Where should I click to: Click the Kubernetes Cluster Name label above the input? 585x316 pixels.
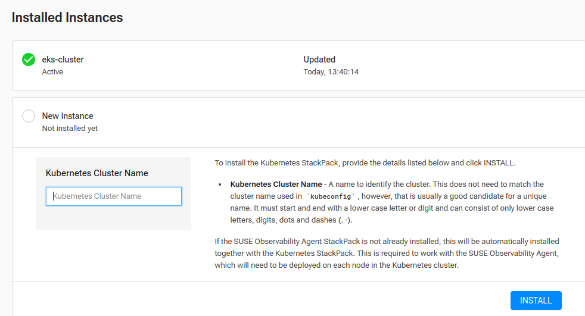click(x=97, y=173)
